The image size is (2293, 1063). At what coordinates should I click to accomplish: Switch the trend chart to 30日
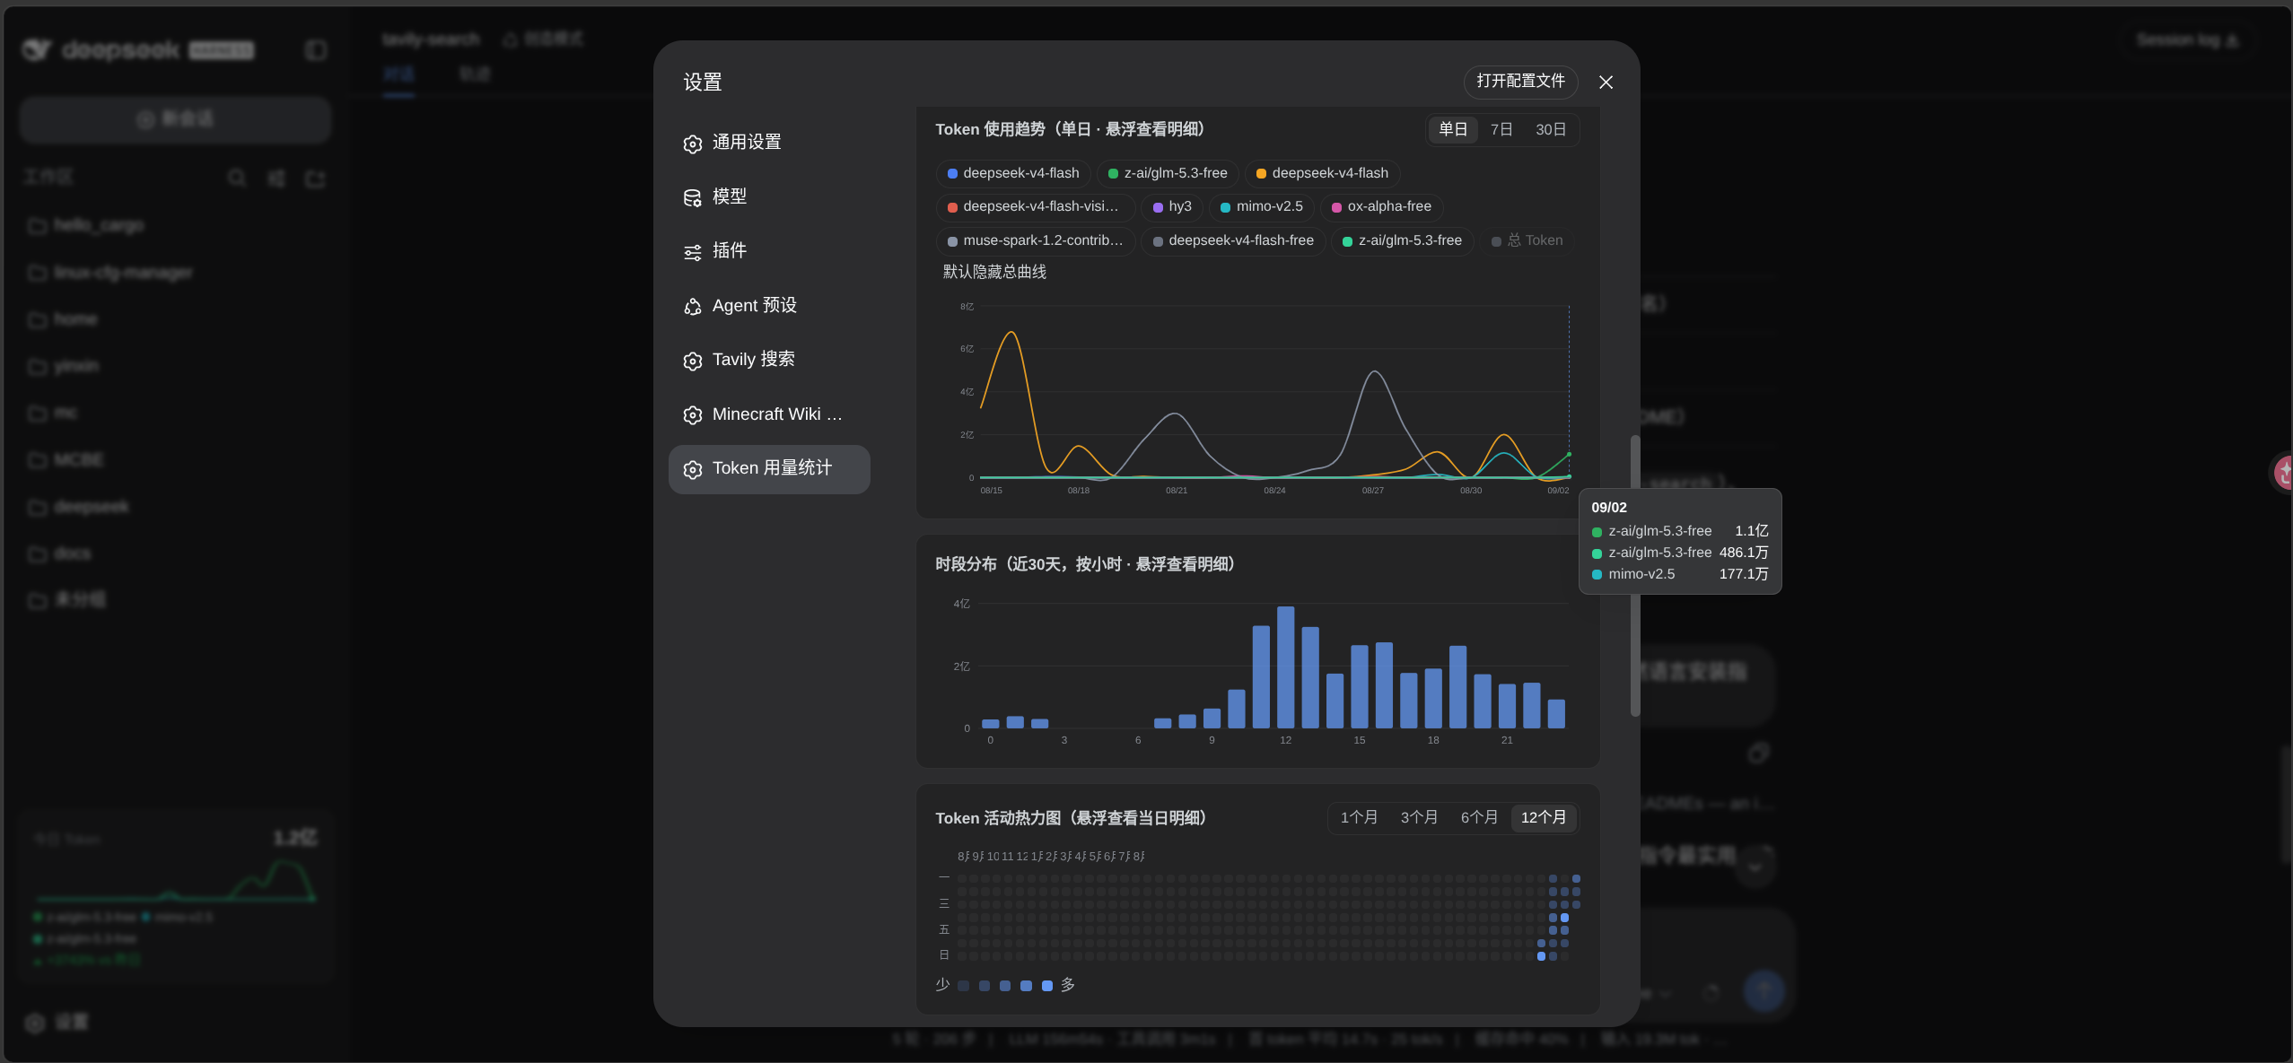tap(1550, 129)
